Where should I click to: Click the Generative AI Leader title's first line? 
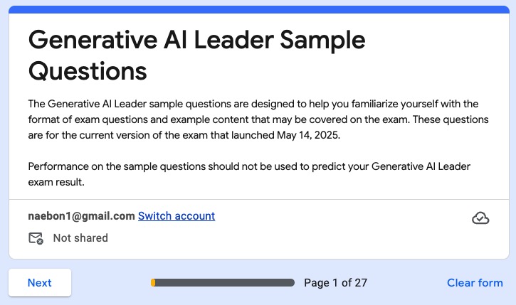tap(196, 39)
